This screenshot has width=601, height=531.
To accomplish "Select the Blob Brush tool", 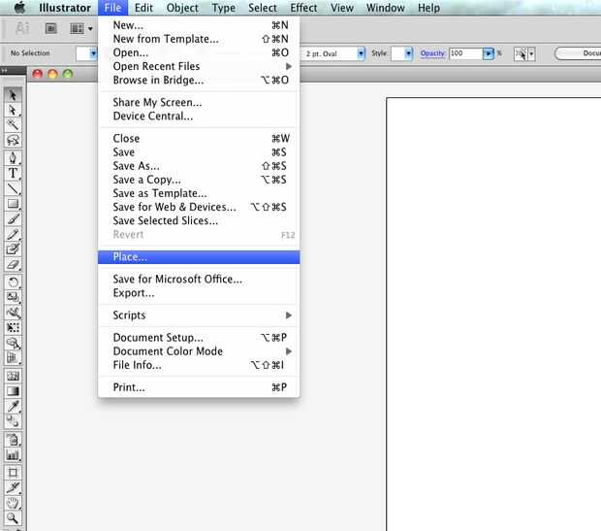I will (13, 249).
